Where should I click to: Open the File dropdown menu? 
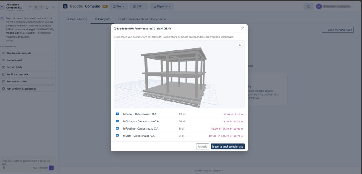(x=119, y=6)
